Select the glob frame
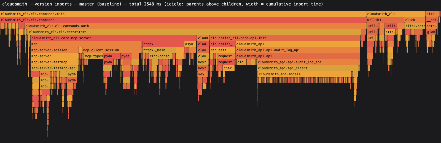 tap(431, 32)
